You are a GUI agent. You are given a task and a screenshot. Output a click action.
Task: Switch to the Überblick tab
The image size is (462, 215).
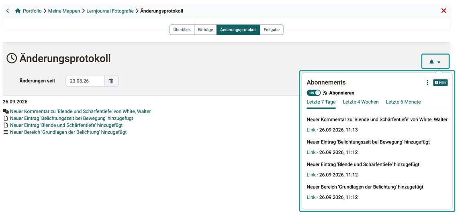click(182, 30)
